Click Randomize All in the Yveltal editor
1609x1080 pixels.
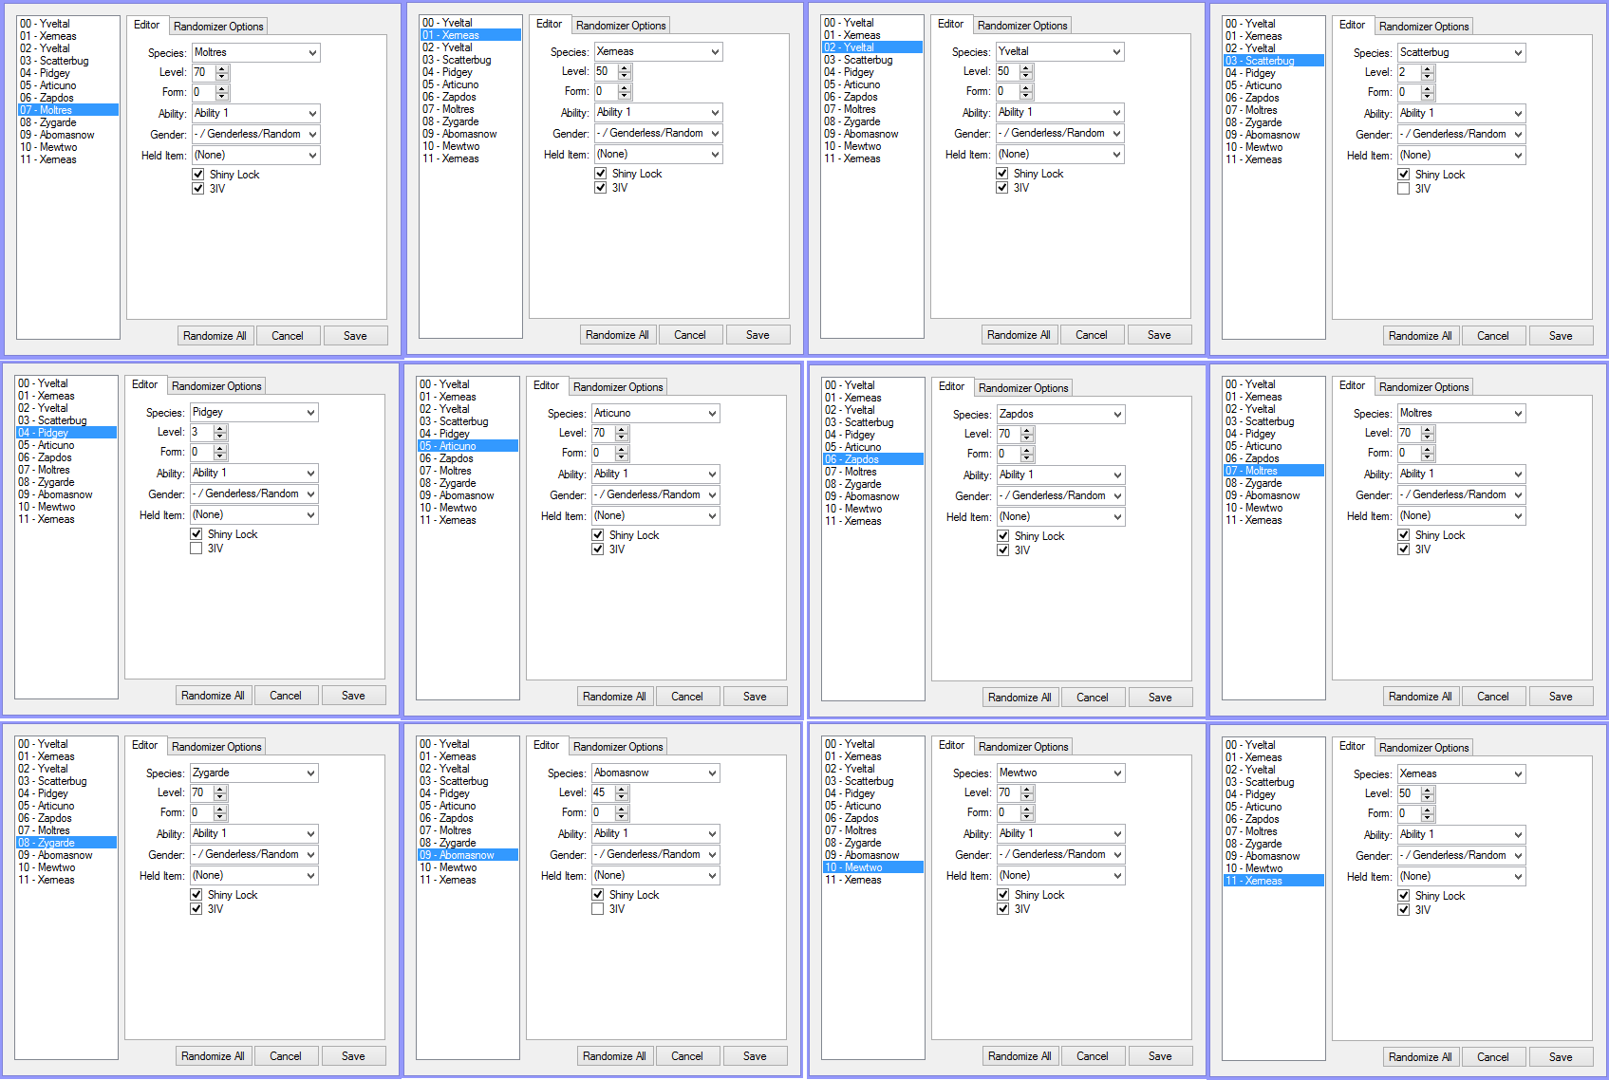pos(1020,334)
